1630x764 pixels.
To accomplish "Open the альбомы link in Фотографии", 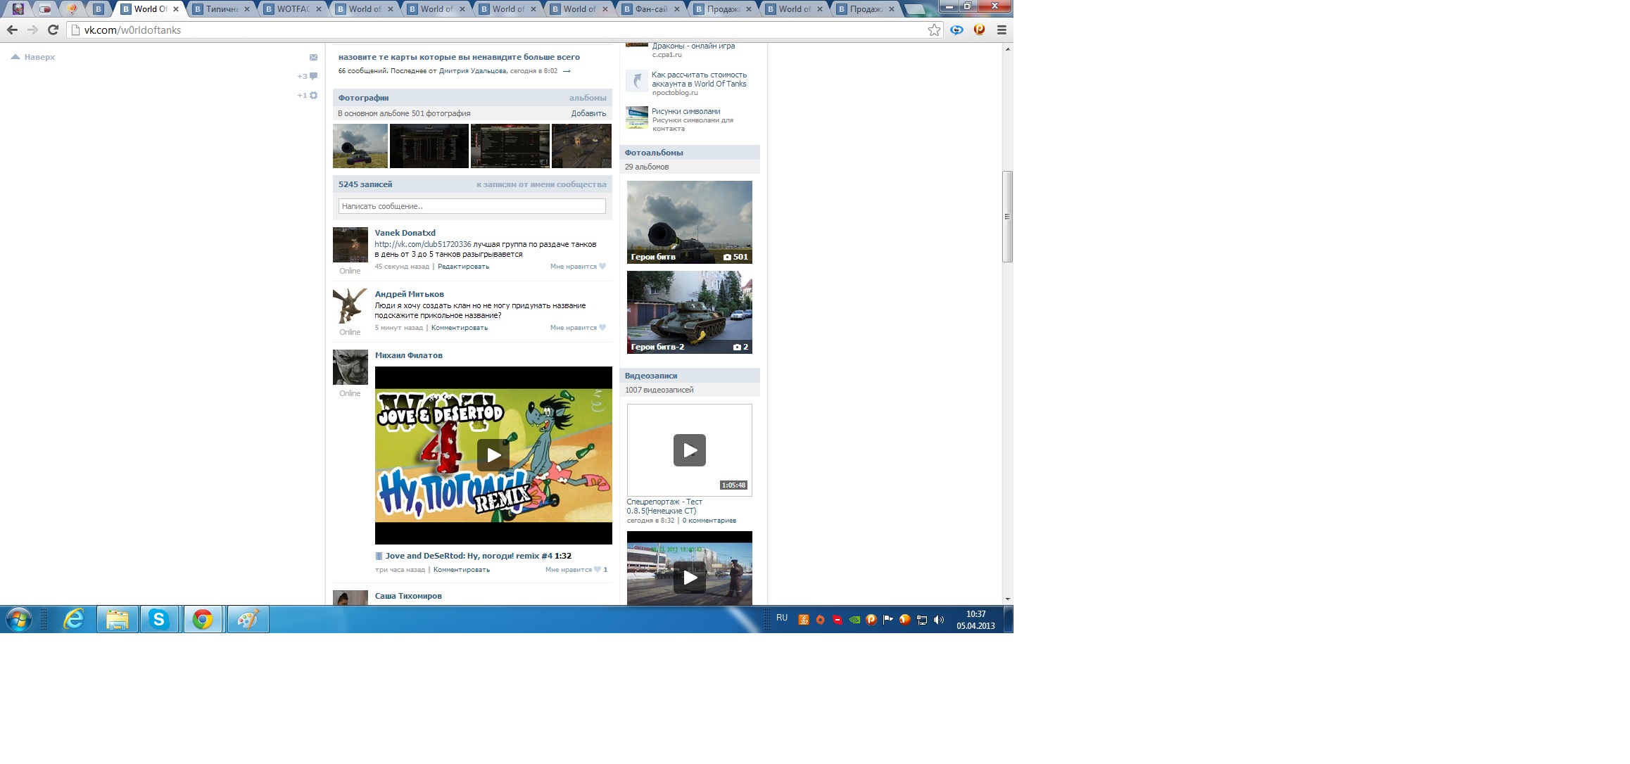I will click(588, 98).
